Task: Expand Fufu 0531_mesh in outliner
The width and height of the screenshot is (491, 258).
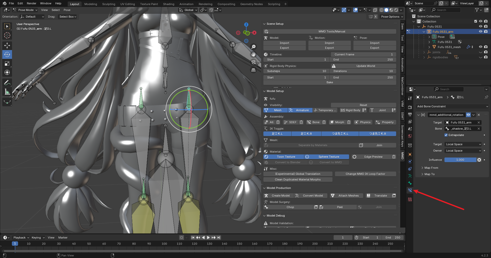Action: pyautogui.click(x=429, y=47)
